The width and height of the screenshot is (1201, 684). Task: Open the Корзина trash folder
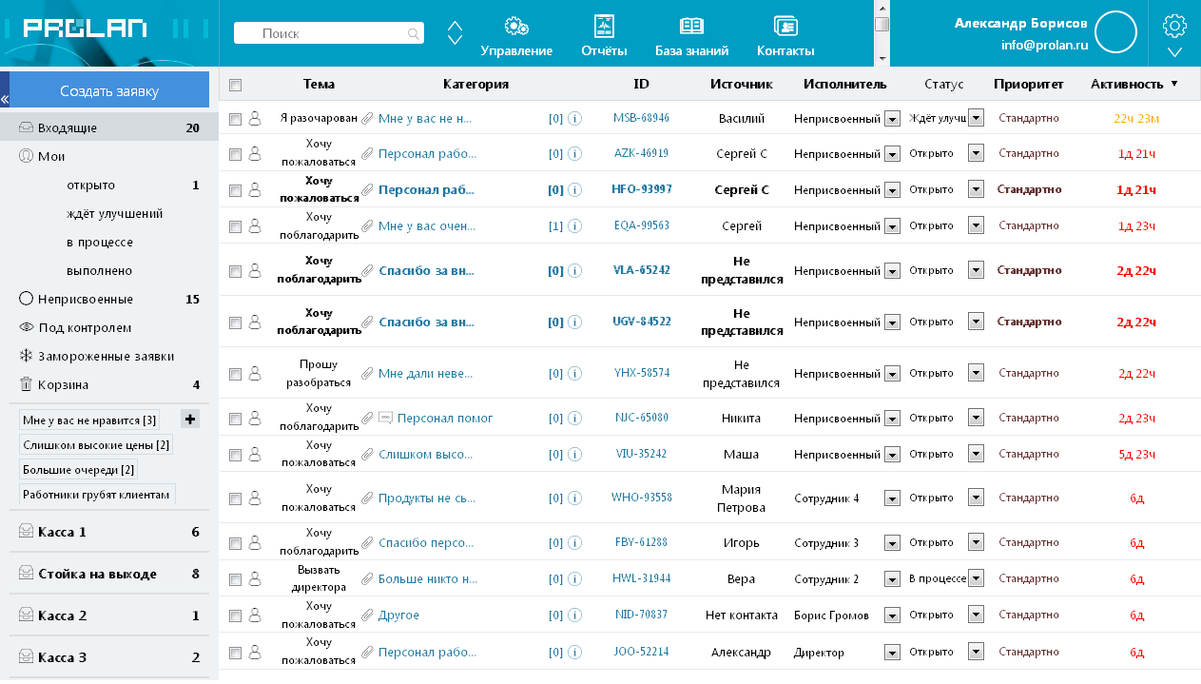(x=63, y=384)
